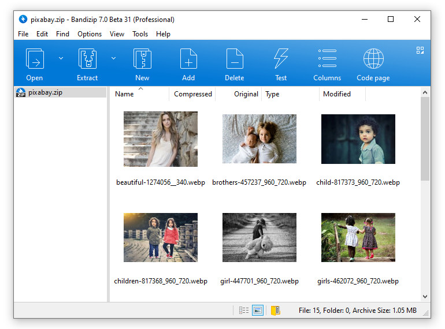
Task: Switch to details list view in status bar
Action: 244,311
